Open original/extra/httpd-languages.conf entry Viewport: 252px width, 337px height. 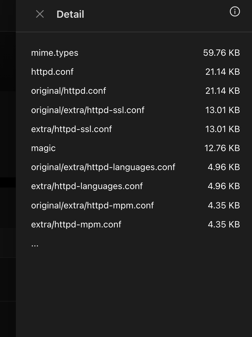(135, 167)
